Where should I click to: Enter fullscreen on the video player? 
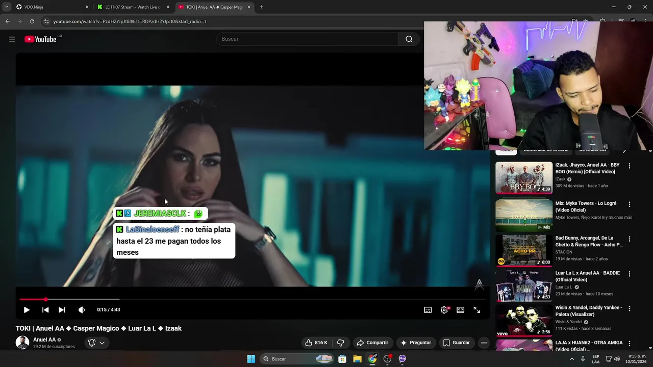click(476, 310)
